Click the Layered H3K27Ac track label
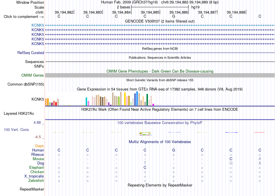This screenshot has width=275, height=196. (x=19, y=114)
